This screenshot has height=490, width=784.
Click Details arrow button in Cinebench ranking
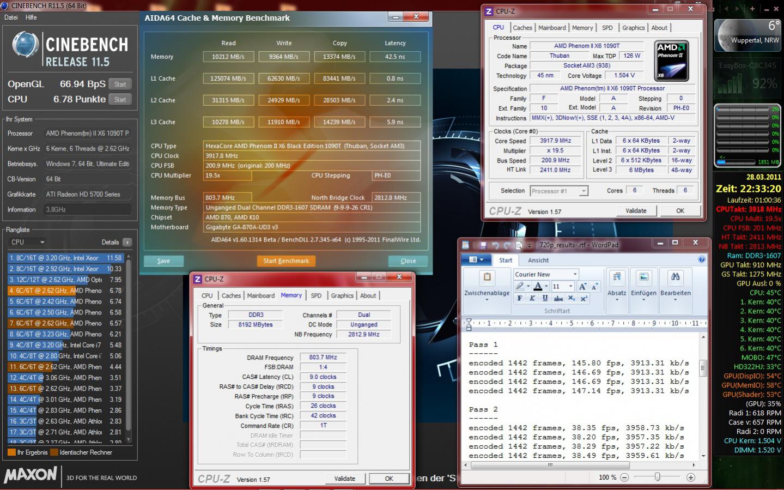[x=127, y=243]
